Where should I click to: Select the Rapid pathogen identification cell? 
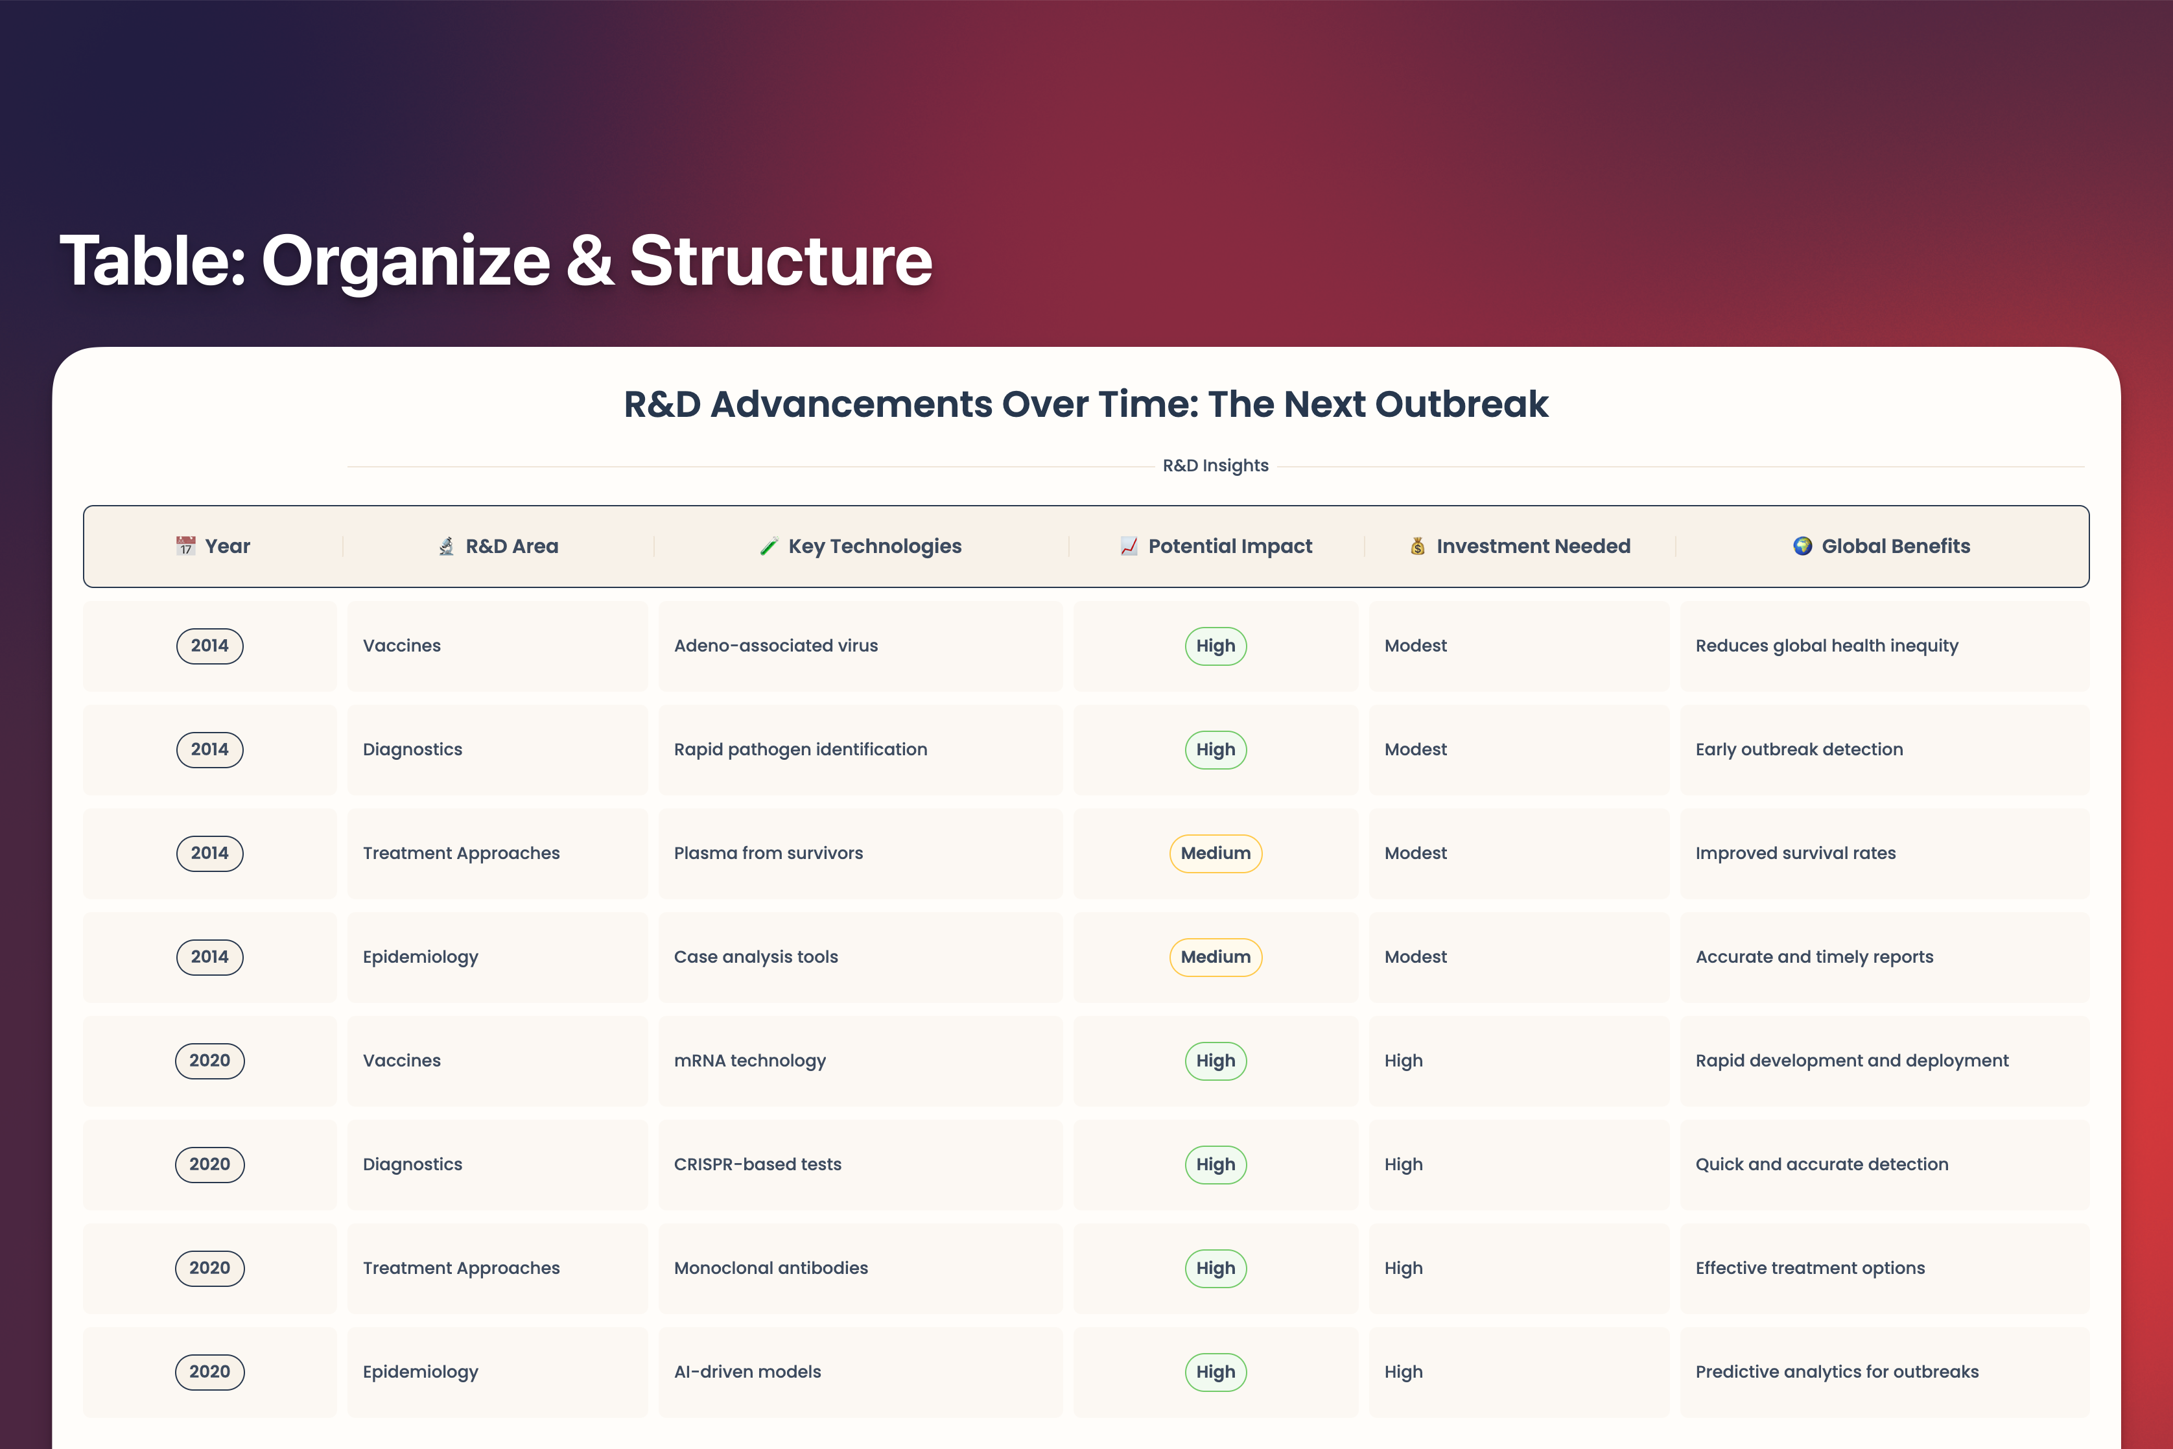800,749
